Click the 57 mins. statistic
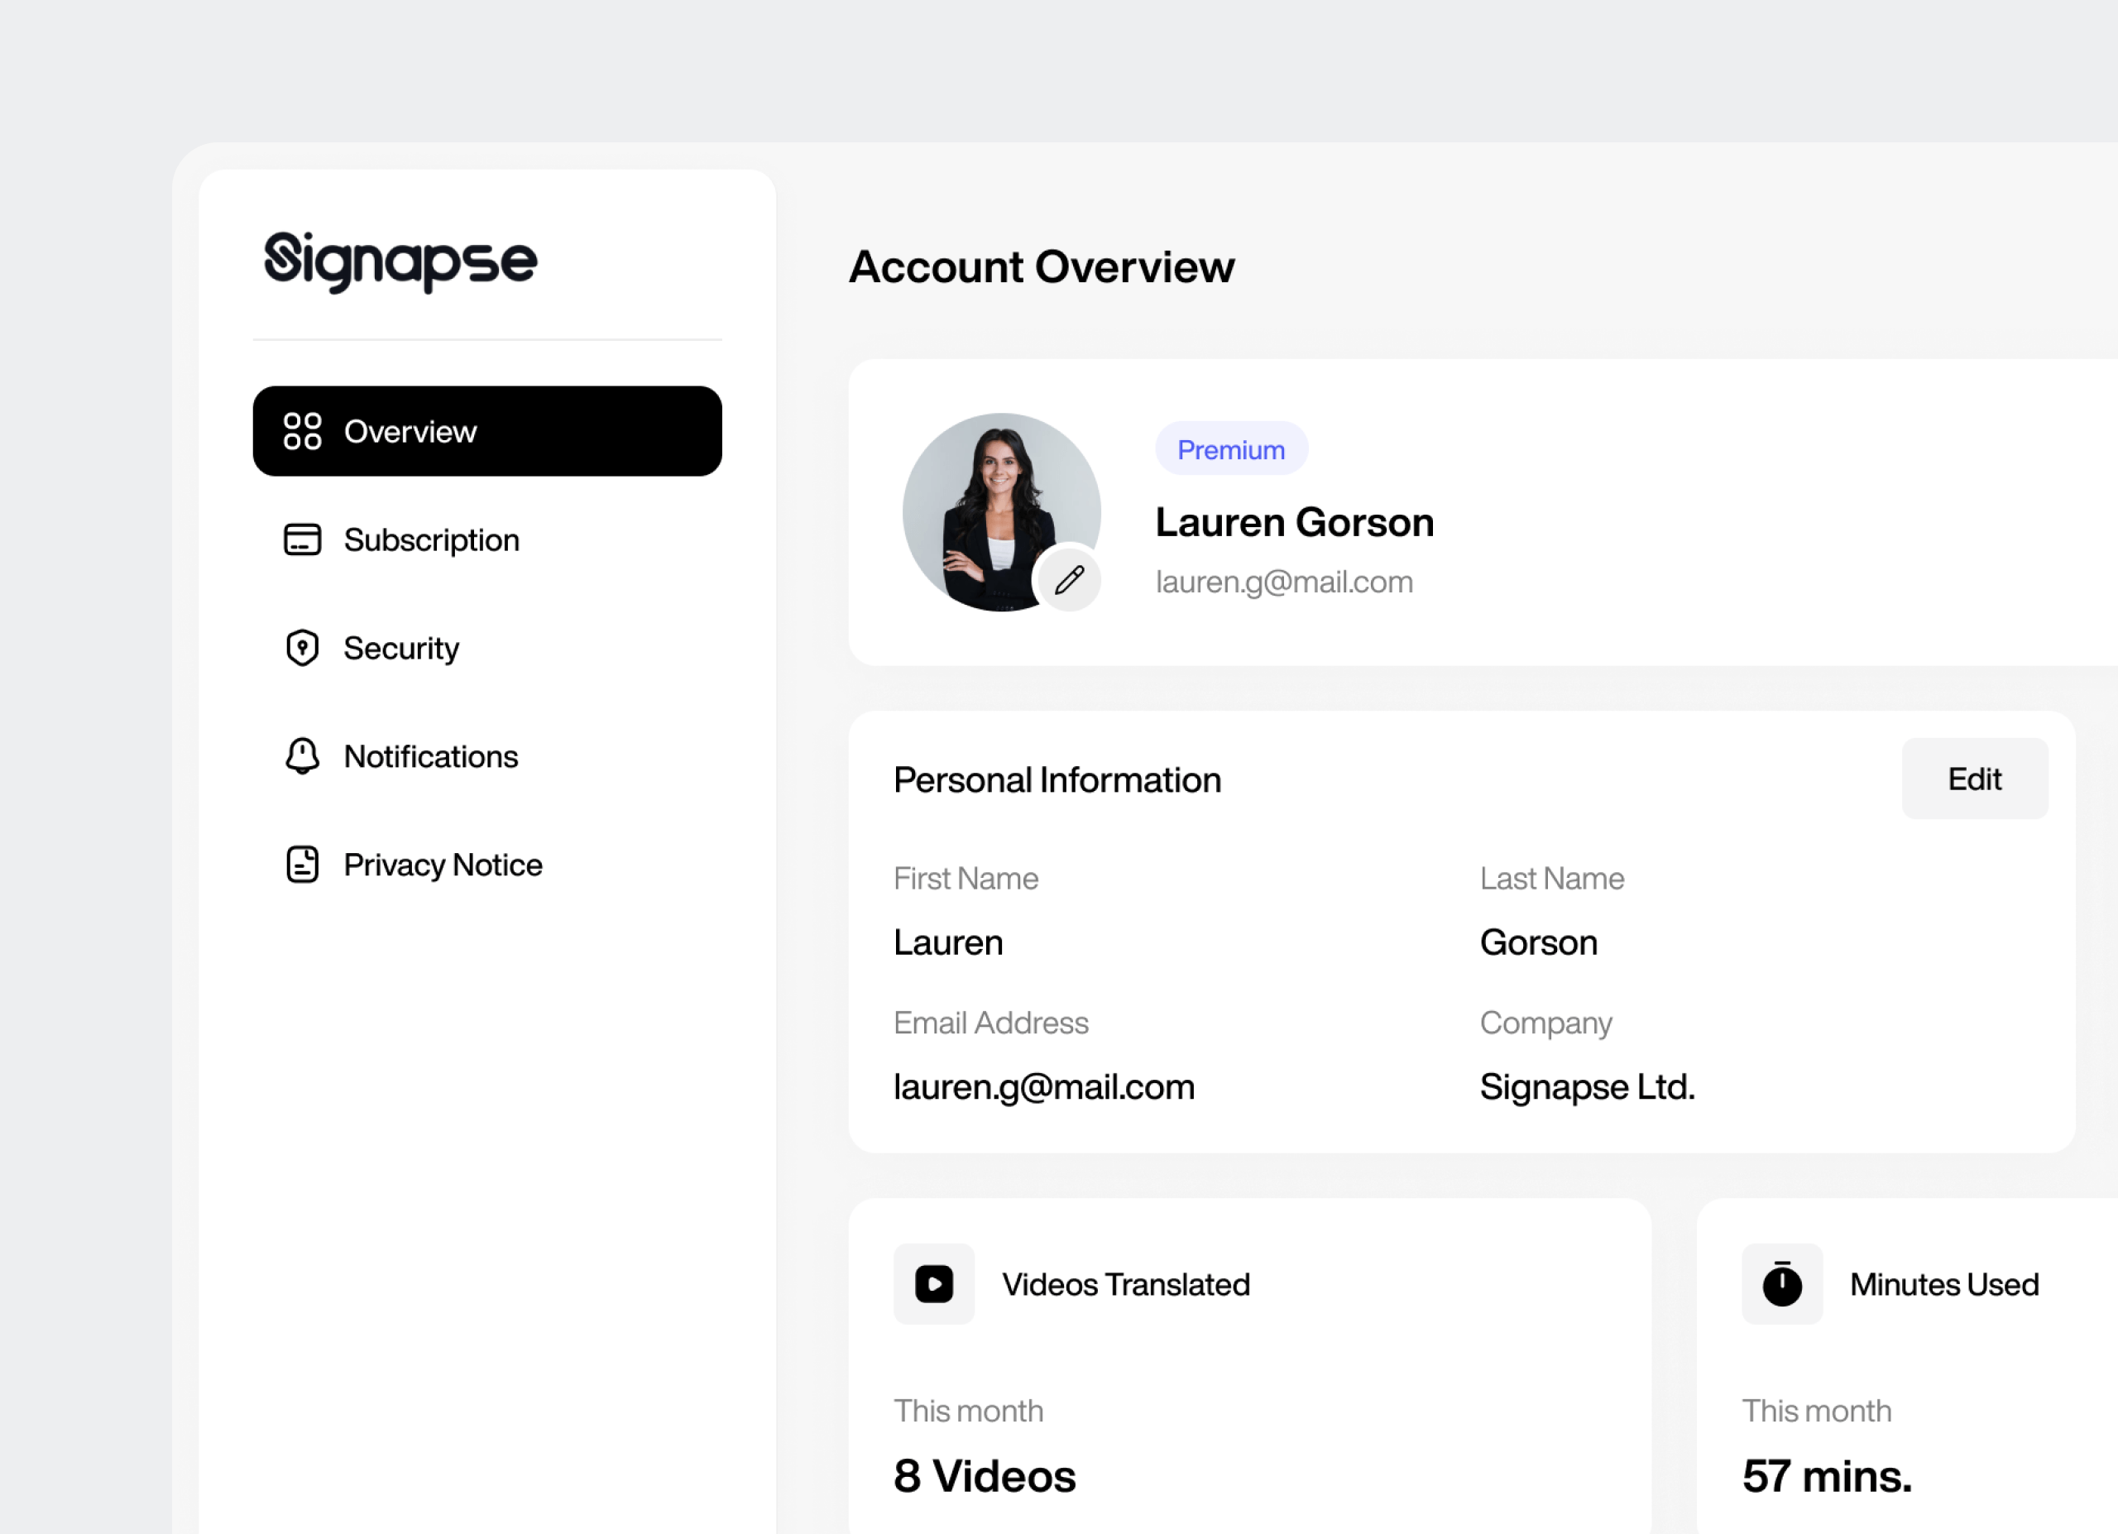Image resolution: width=2118 pixels, height=1534 pixels. tap(1827, 1477)
